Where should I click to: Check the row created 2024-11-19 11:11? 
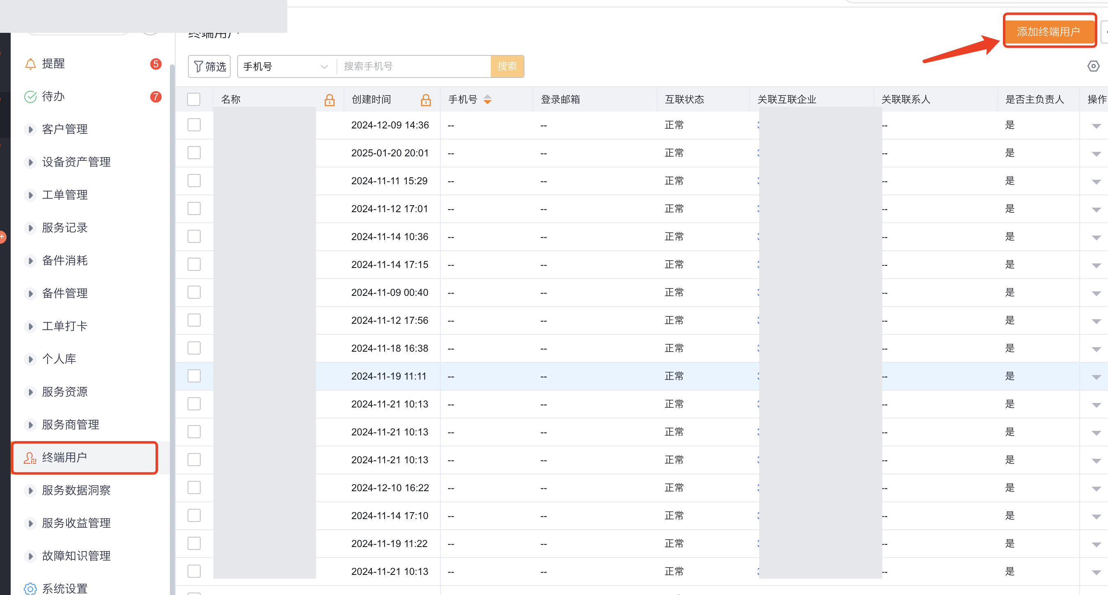(x=194, y=376)
